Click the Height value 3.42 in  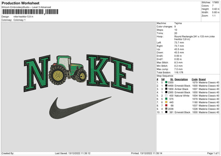point(216,9)
